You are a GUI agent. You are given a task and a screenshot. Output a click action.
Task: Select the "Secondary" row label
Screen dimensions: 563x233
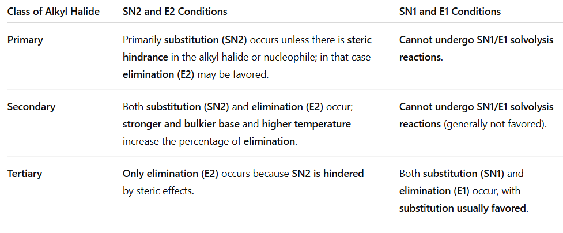click(x=31, y=107)
